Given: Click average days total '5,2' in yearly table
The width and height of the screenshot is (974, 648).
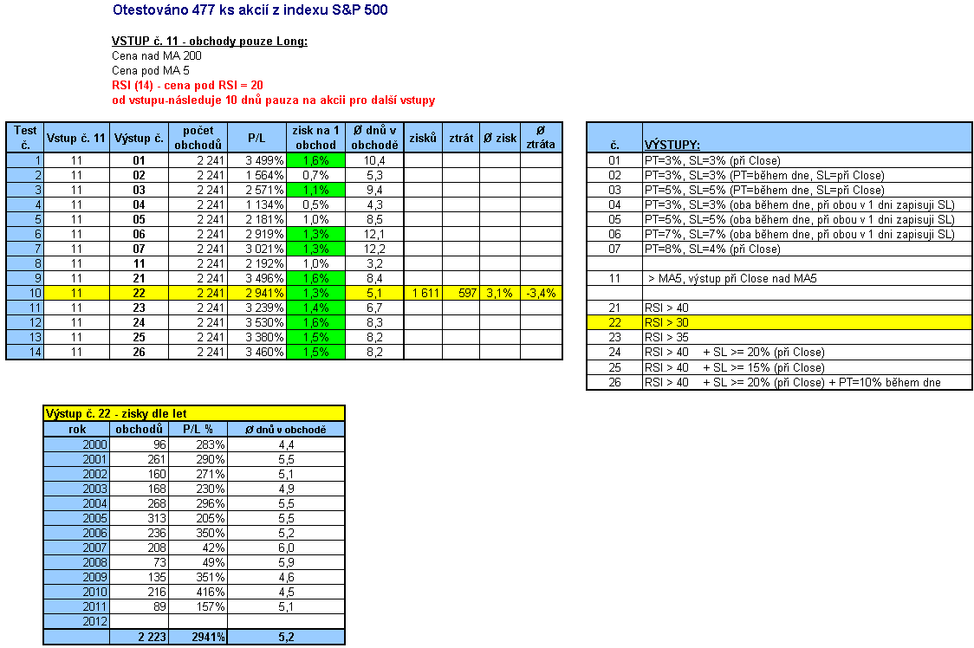Looking at the screenshot, I should pos(286,637).
